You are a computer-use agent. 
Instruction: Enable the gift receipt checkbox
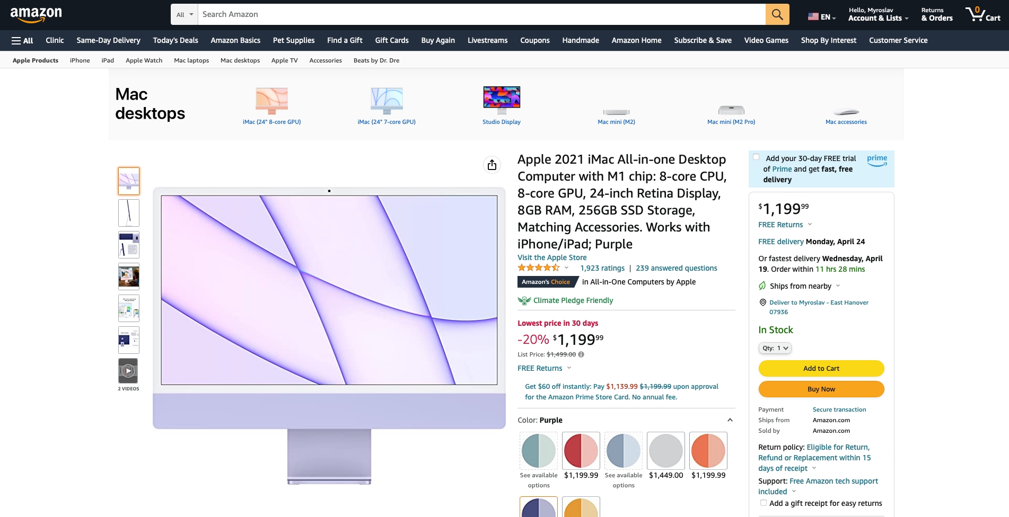763,503
